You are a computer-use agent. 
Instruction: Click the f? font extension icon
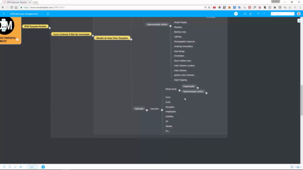pos(255,8)
